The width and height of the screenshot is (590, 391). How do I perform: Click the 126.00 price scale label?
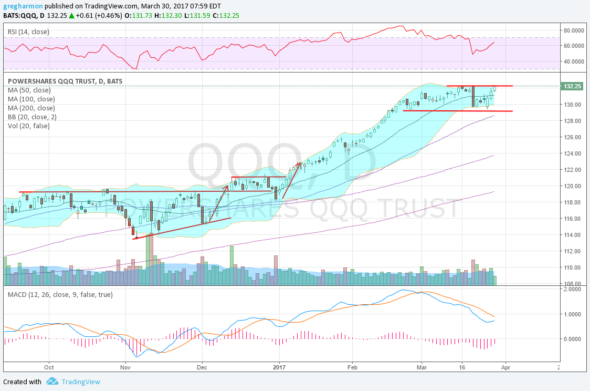coord(572,137)
